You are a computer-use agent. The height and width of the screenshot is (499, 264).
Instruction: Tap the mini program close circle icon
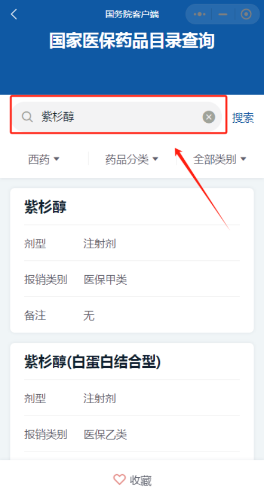point(246,14)
